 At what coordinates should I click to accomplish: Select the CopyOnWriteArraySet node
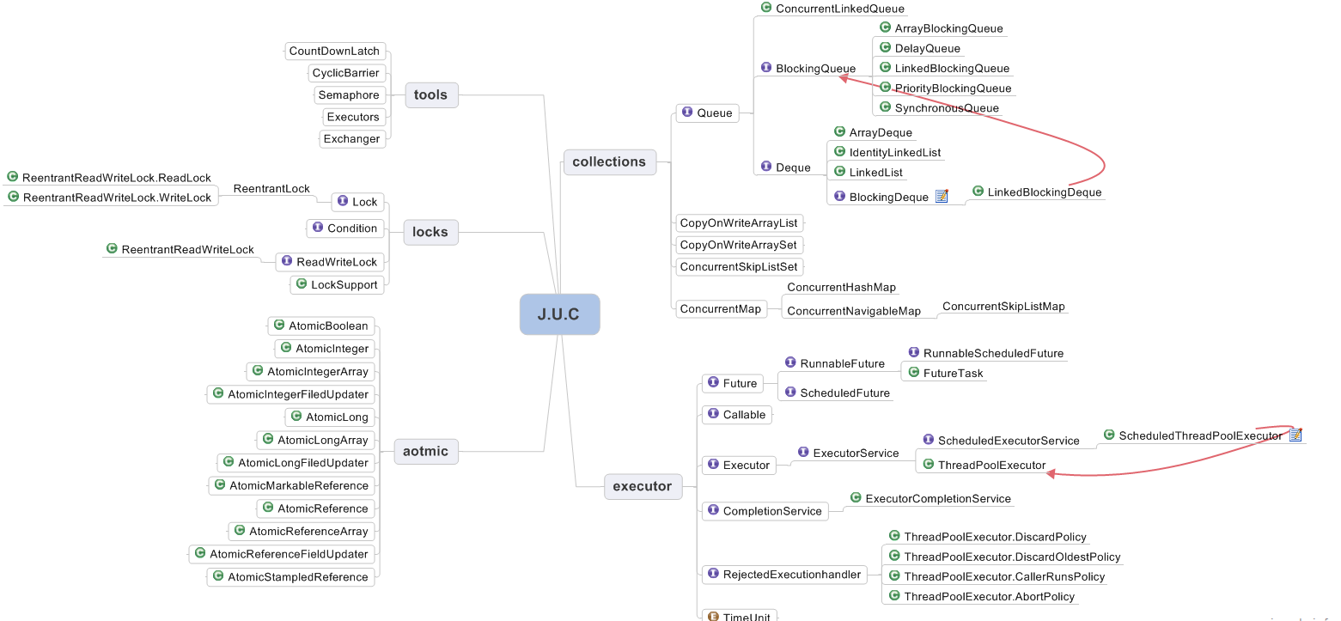(x=739, y=245)
